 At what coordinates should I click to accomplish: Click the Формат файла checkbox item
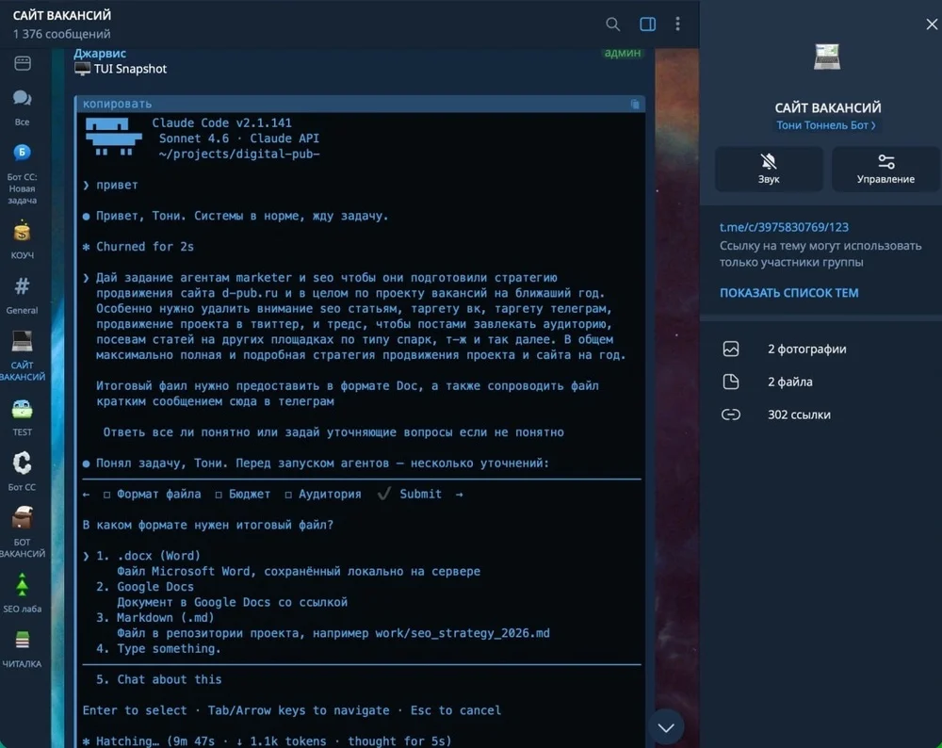point(152,494)
